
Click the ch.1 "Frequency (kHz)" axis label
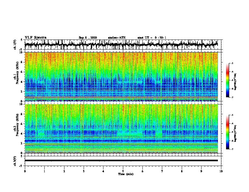[17, 73]
